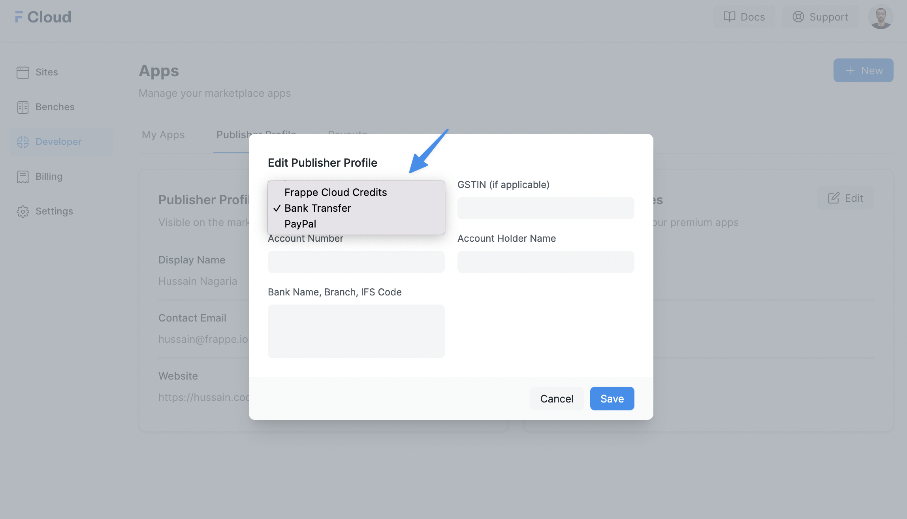Click Cancel to dismiss the dialog

(556, 398)
